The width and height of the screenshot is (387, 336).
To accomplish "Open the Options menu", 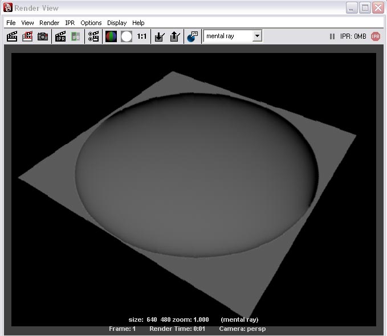I will pyautogui.click(x=91, y=23).
